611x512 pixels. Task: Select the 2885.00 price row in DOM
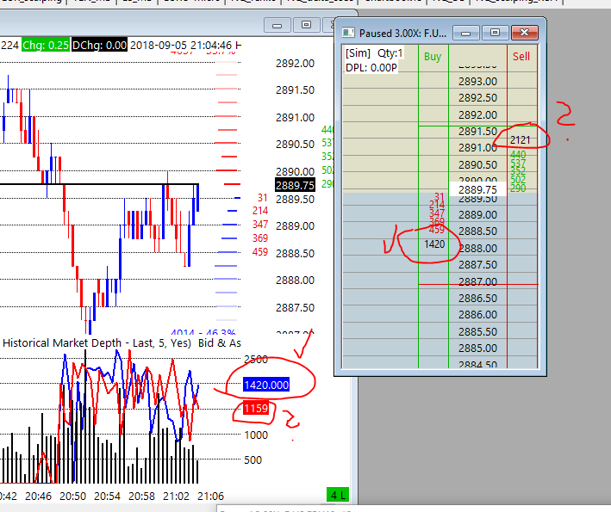[477, 349]
